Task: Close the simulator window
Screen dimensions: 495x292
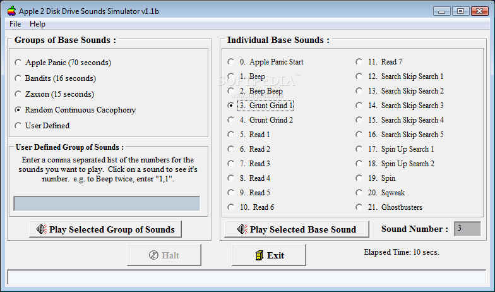Action: point(479,11)
